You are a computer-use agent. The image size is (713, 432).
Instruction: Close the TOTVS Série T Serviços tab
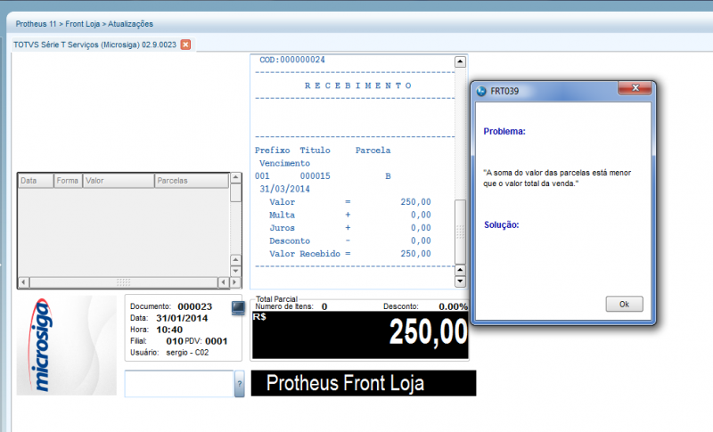[185, 45]
